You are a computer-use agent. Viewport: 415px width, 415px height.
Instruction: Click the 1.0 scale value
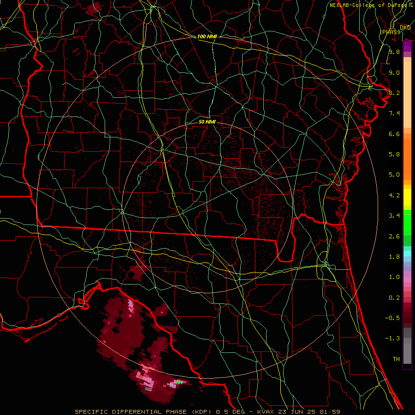394,277
